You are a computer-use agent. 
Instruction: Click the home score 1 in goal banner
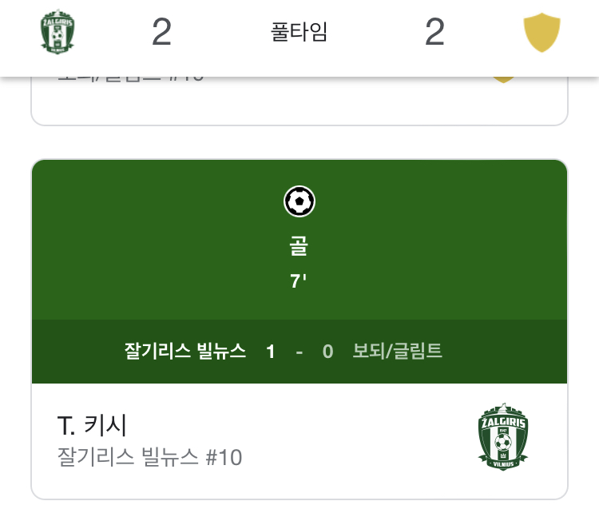(271, 352)
